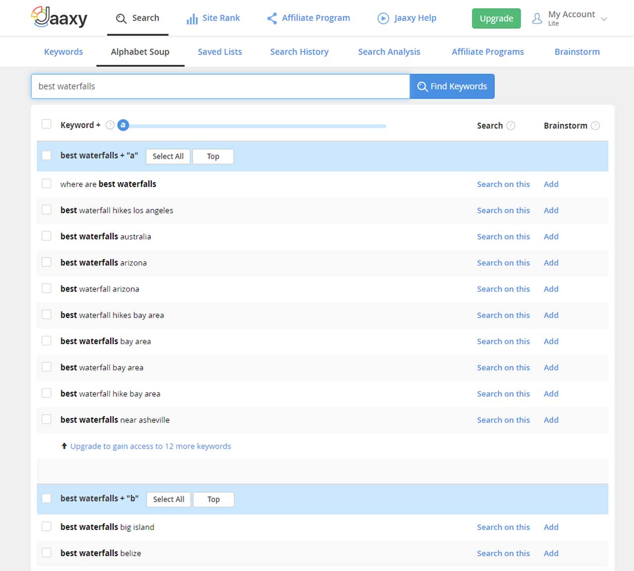
Task: Click Top button in the "a" group
Action: [x=213, y=156]
